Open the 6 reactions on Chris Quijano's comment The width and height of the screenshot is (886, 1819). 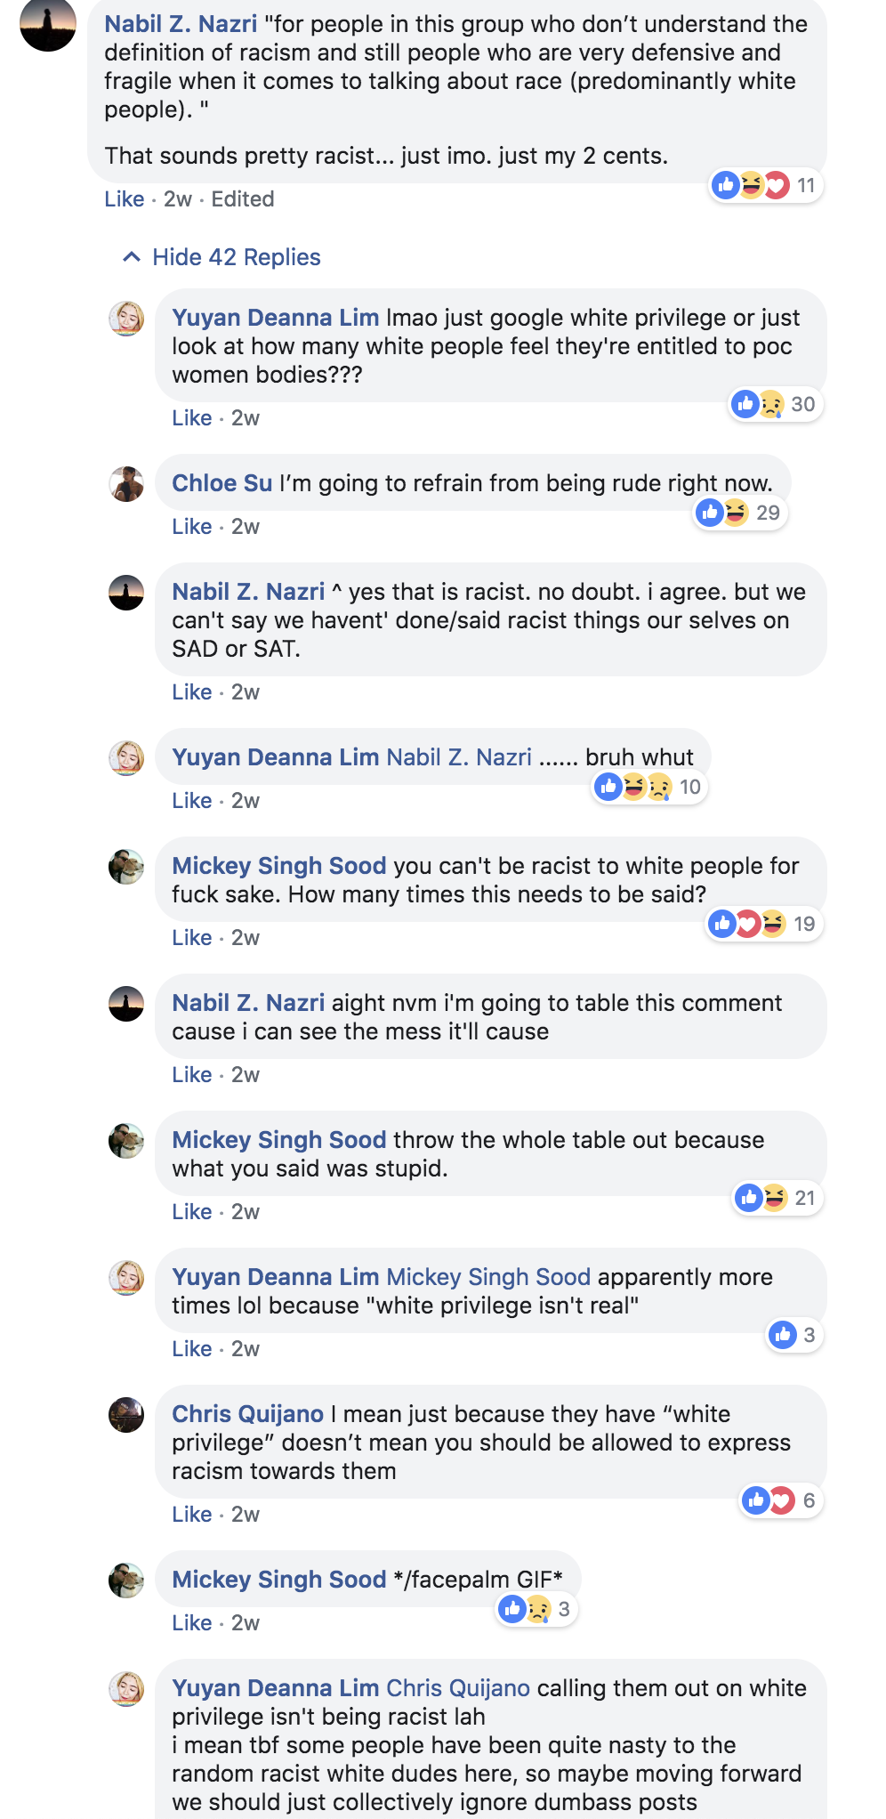click(x=781, y=1500)
